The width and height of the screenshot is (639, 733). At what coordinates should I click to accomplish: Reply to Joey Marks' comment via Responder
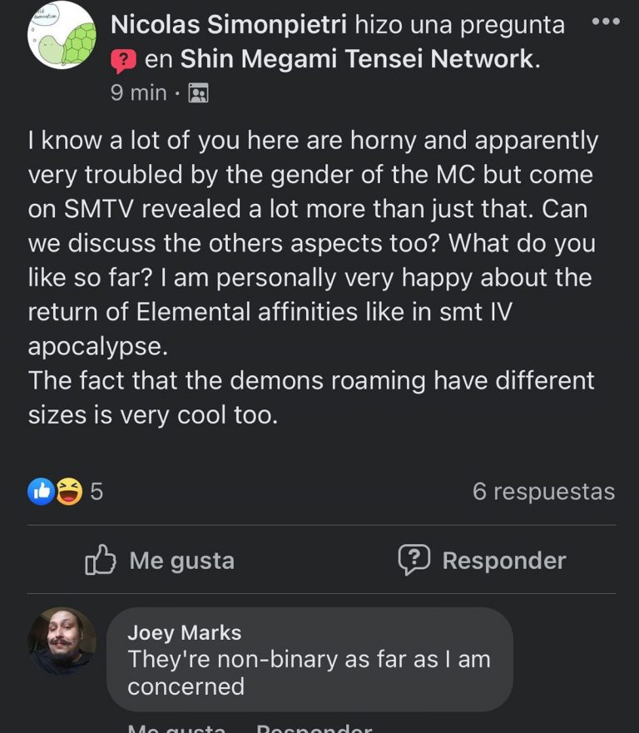(313, 728)
